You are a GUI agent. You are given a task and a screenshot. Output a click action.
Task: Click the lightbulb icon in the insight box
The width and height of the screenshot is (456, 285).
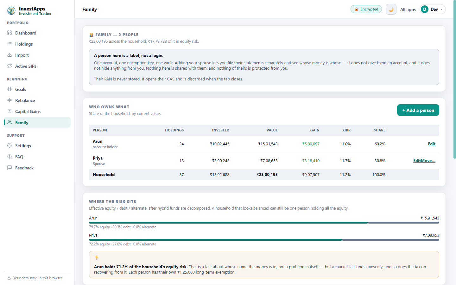97,258
